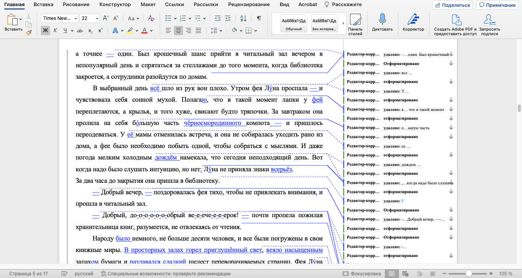The width and height of the screenshot is (522, 278).
Task: Switch to Draft view icon
Action: tap(433, 274)
